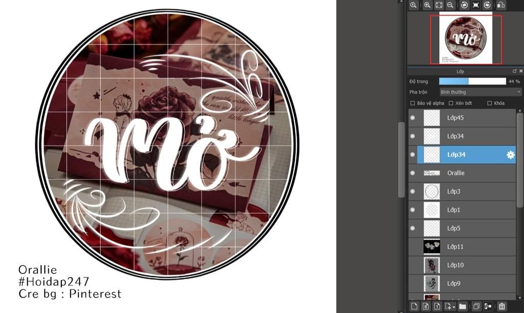Open the add special layer dropdown

coord(450,306)
